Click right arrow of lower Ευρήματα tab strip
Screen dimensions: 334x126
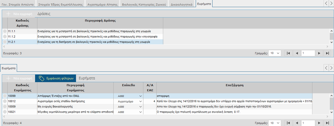coord(331,68)
